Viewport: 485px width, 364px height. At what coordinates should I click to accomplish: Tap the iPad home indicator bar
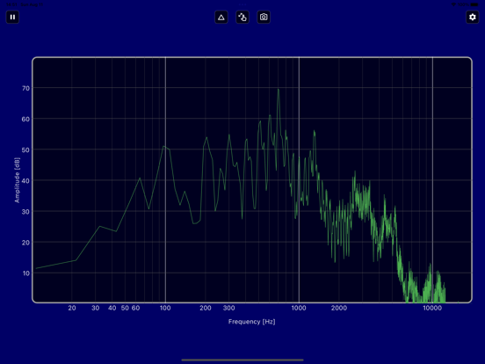[x=242, y=360]
